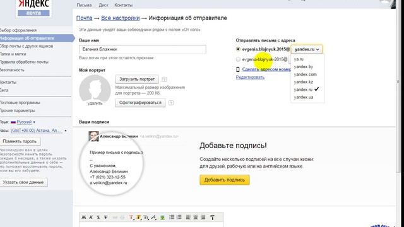This screenshot has width=404, height=227.
Task: Click the Русский language link
Action: (x=24, y=122)
